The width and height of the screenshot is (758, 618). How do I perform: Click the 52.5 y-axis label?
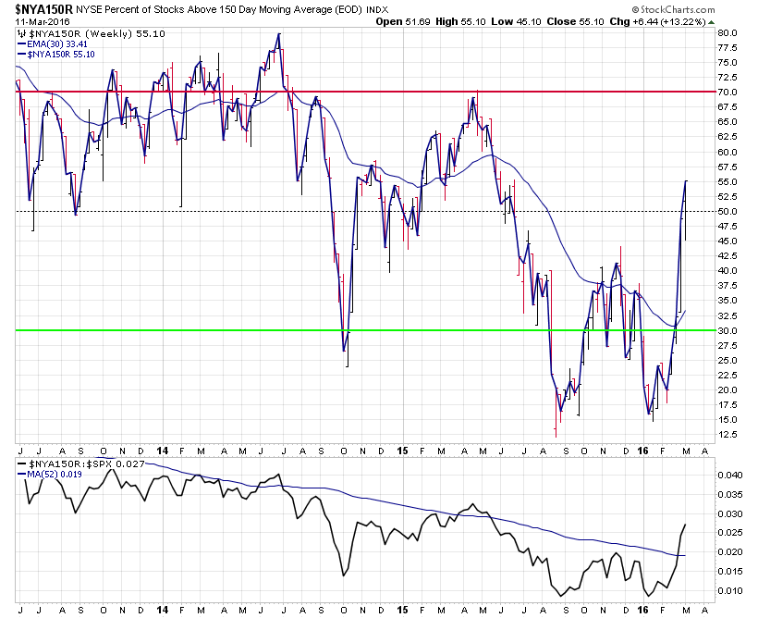tap(727, 196)
